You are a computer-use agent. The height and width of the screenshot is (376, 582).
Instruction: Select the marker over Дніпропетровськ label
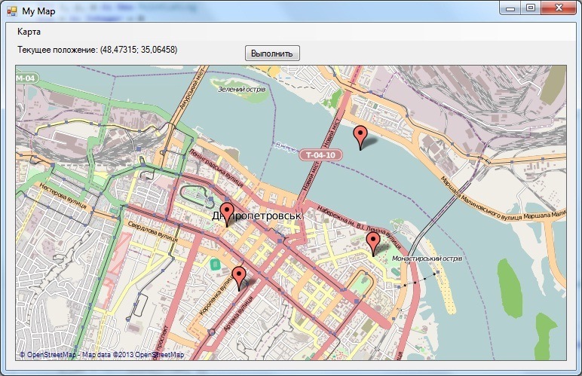click(x=227, y=215)
